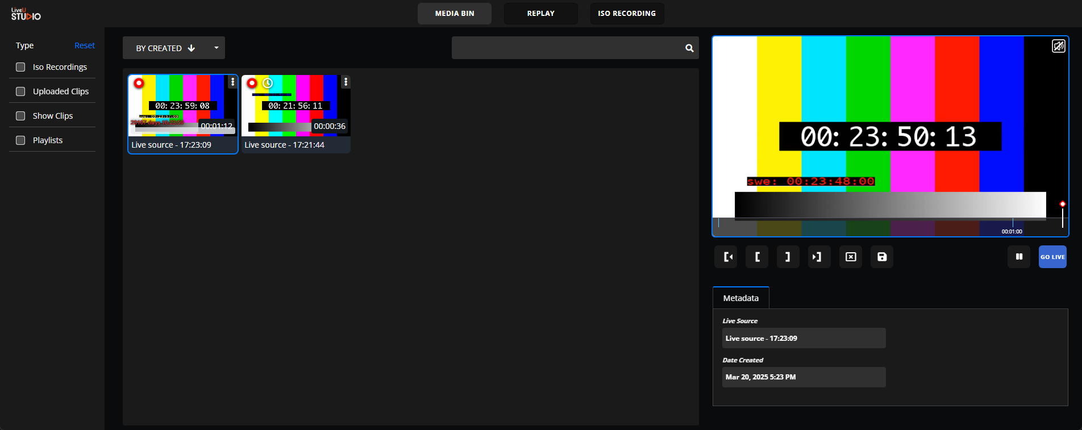The width and height of the screenshot is (1082, 430).
Task: Open options menu for Live source 17:21:44
Action: (x=346, y=82)
